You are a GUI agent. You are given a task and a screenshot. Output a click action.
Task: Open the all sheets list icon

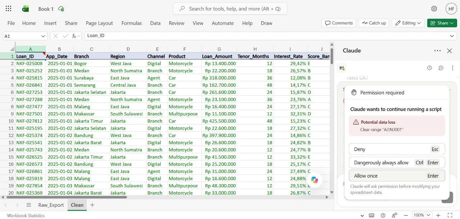[29, 205]
